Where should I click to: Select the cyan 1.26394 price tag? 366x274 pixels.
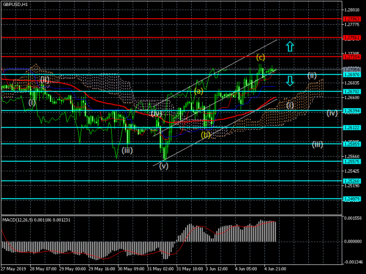[352, 111]
